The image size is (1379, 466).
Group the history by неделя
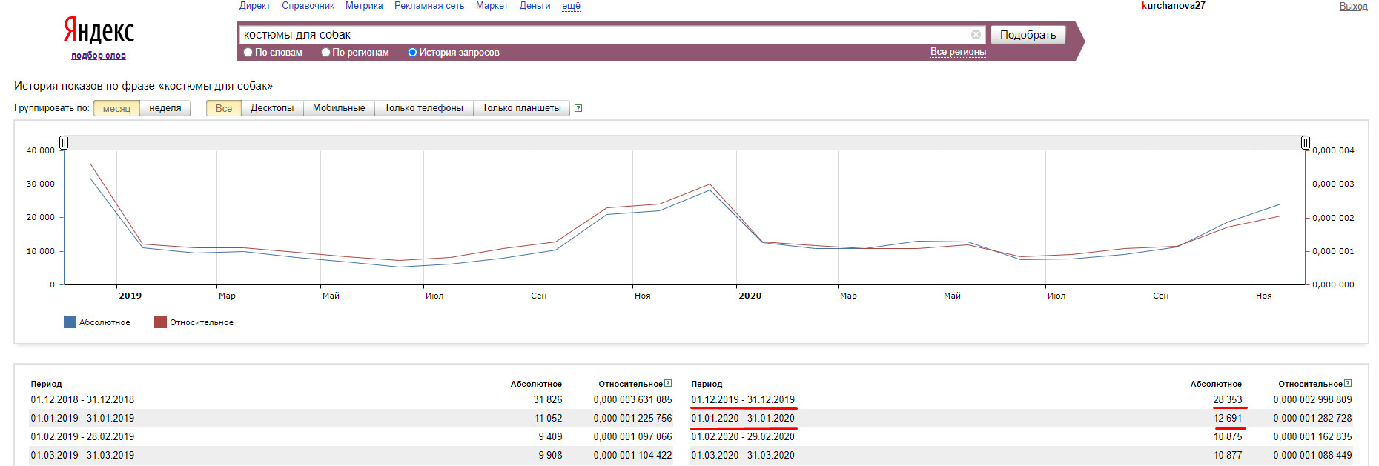tap(165, 108)
